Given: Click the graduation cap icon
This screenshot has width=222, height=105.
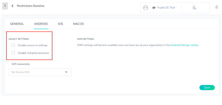Looking at the screenshot, I should click(x=154, y=8).
